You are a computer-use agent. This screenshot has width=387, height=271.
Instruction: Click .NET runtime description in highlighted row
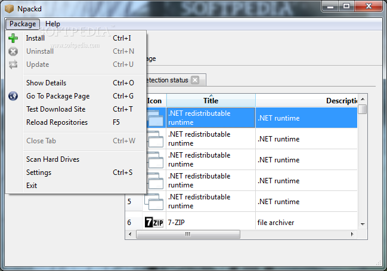point(306,118)
